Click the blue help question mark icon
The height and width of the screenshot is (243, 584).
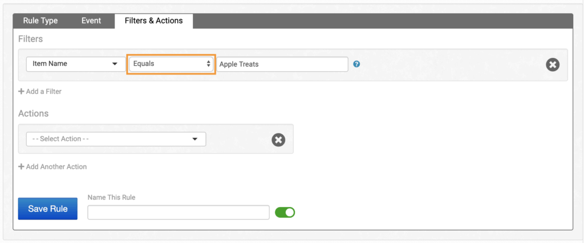click(x=356, y=64)
